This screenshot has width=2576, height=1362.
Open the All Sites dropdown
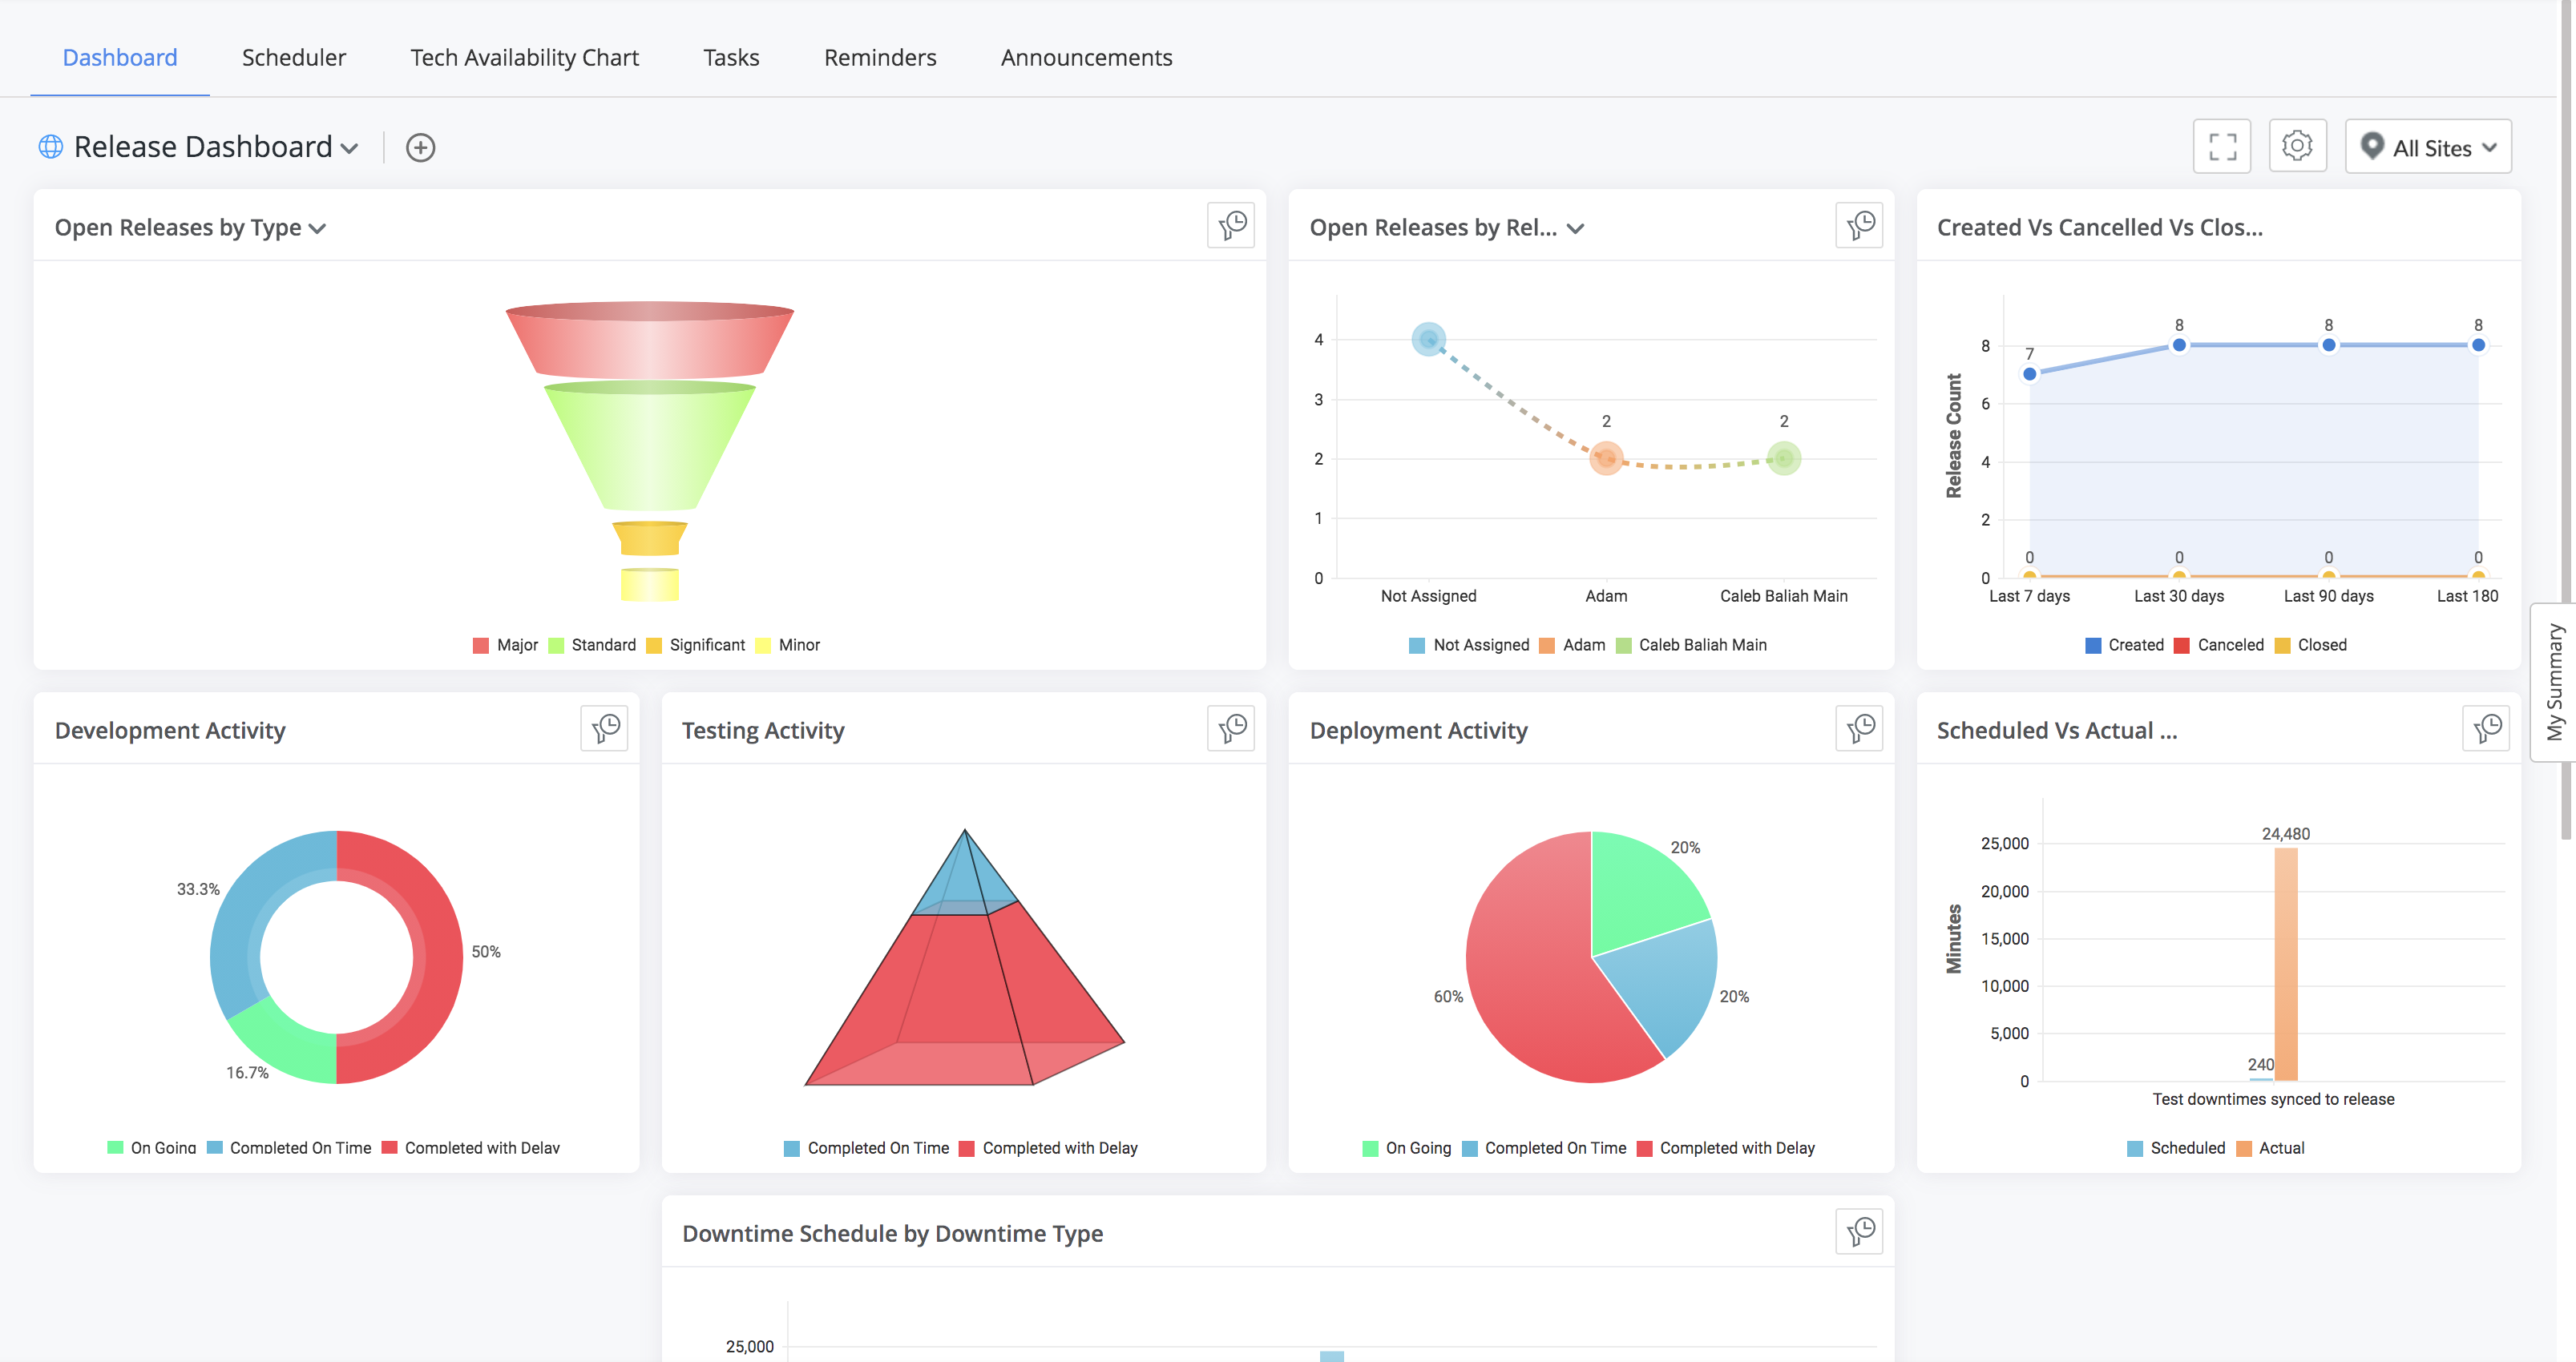click(x=2427, y=147)
